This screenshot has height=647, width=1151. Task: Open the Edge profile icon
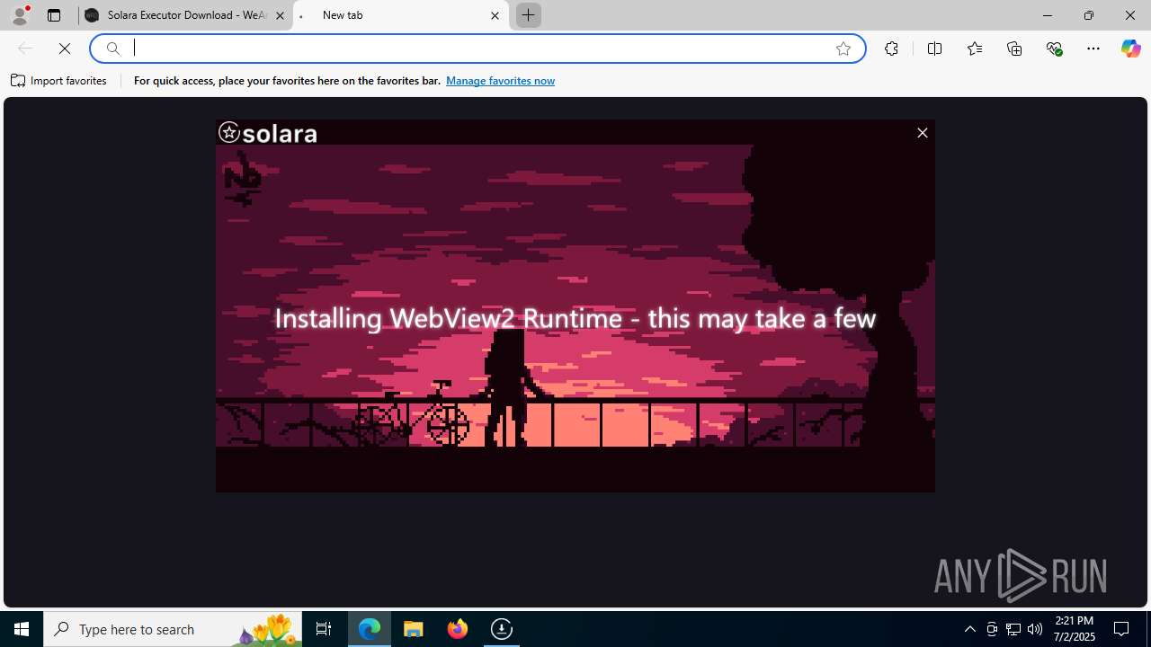point(20,15)
